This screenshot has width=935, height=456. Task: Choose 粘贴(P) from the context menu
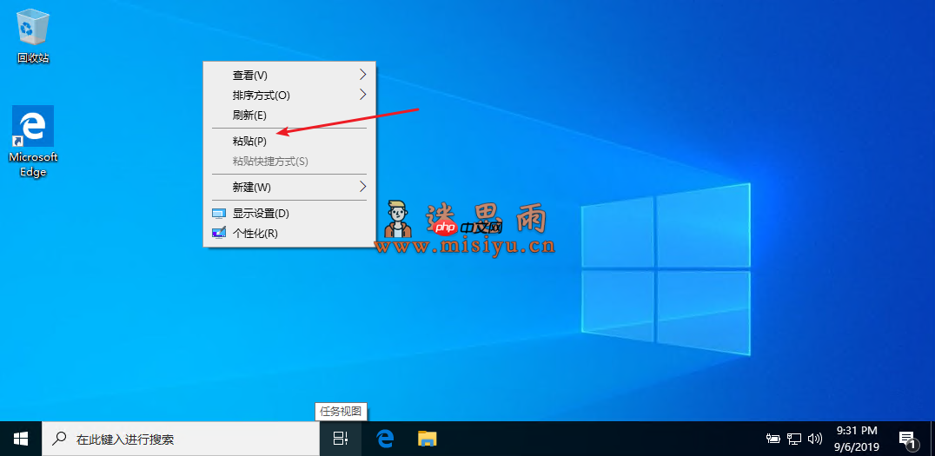290,142
